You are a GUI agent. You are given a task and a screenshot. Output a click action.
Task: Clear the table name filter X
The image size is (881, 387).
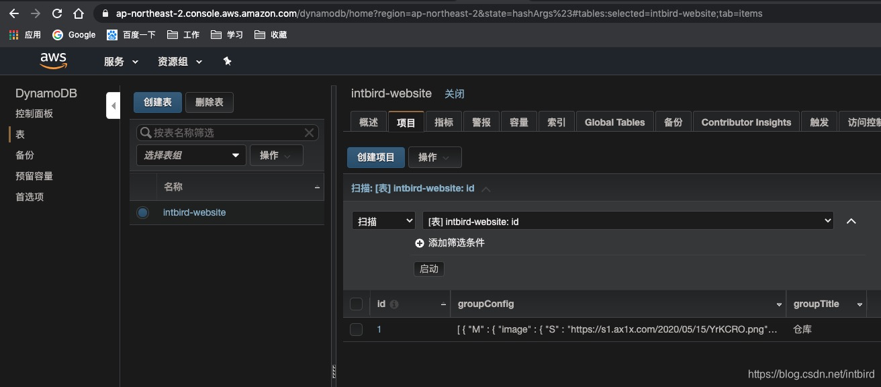click(310, 132)
